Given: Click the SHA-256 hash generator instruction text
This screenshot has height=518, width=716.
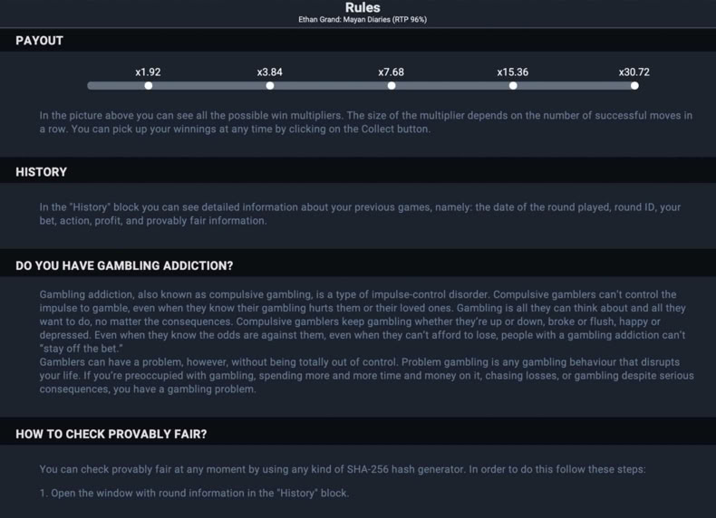Looking at the screenshot, I should [x=343, y=469].
